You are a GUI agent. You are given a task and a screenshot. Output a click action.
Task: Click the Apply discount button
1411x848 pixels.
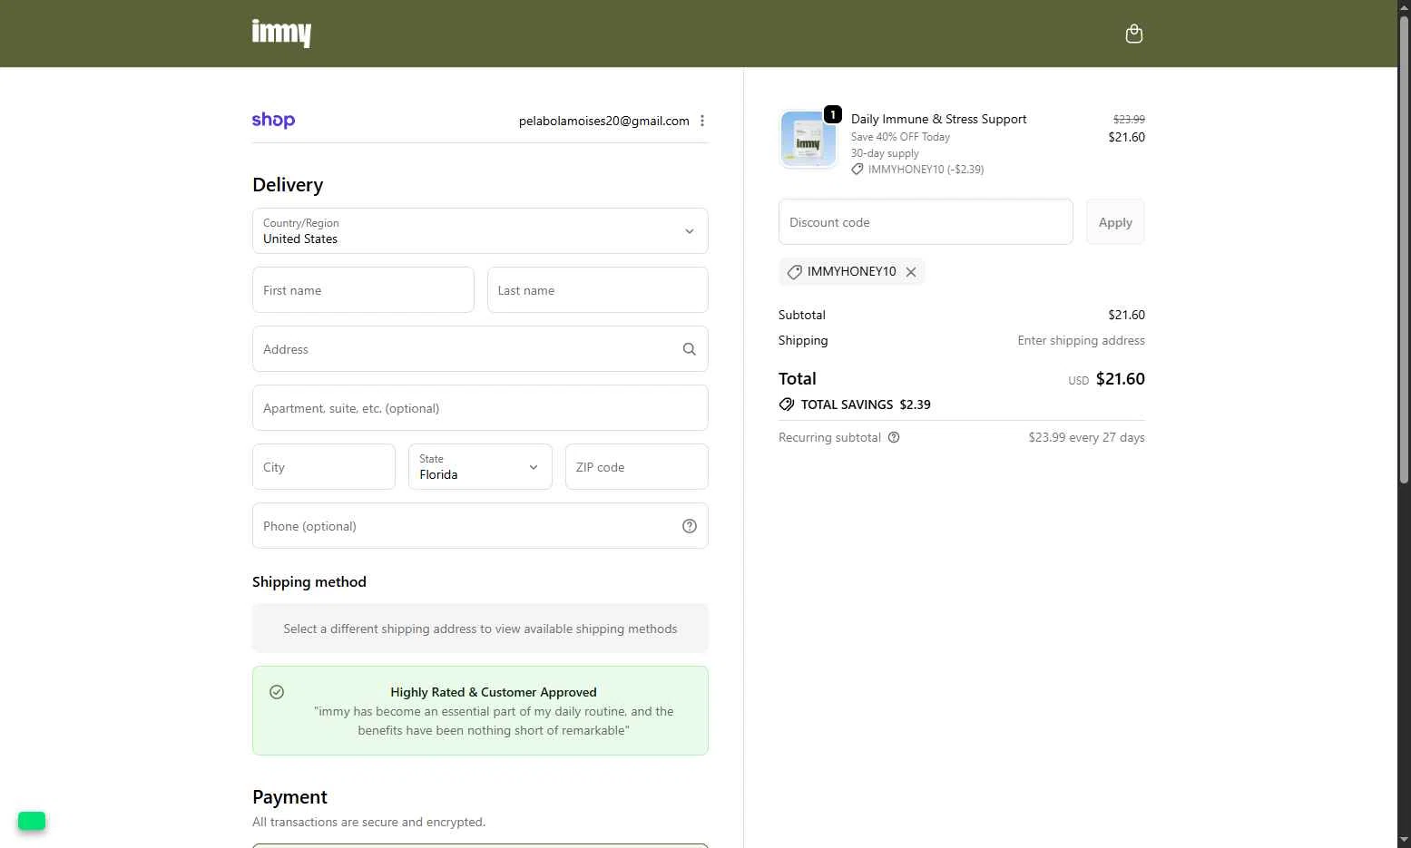point(1115,222)
